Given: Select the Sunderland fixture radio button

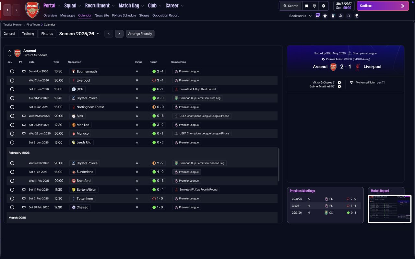Looking at the screenshot, I should (x=12, y=172).
